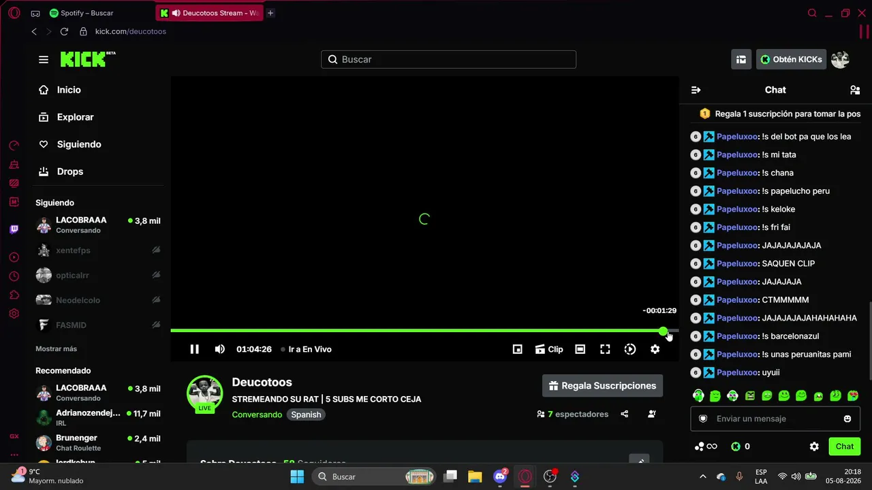Open the channel points icon
This screenshot has width=872, height=490.
(706, 446)
